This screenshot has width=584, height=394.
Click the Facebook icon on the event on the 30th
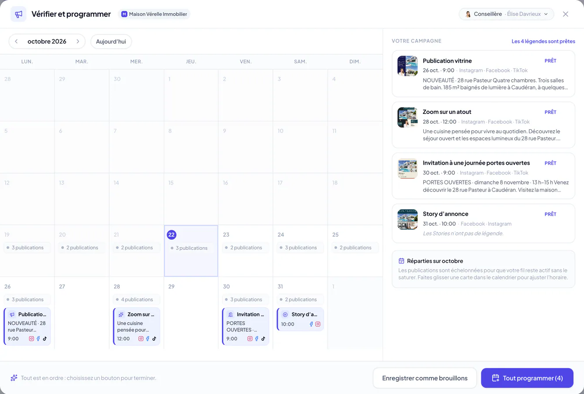(x=257, y=339)
